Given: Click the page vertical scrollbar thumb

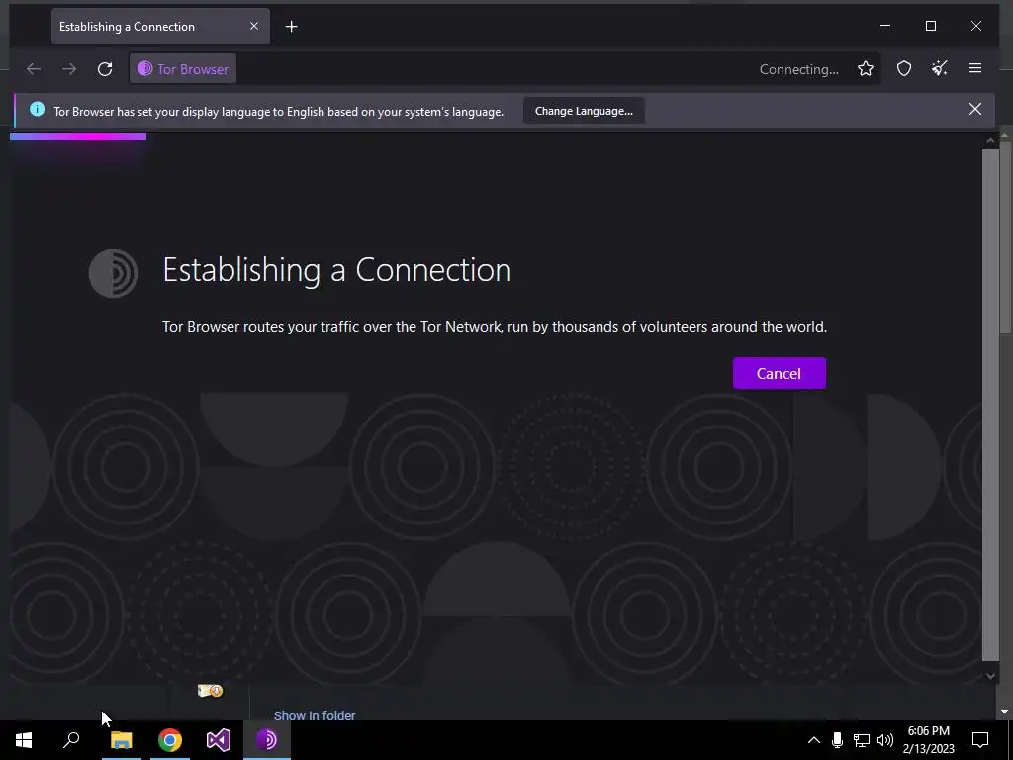Looking at the screenshot, I should (990, 405).
